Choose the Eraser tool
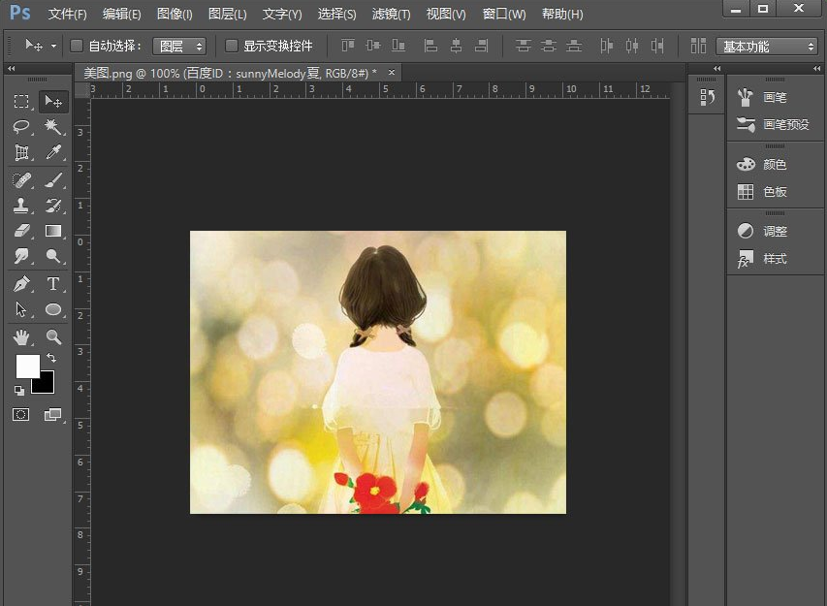The image size is (827, 606). click(x=21, y=231)
